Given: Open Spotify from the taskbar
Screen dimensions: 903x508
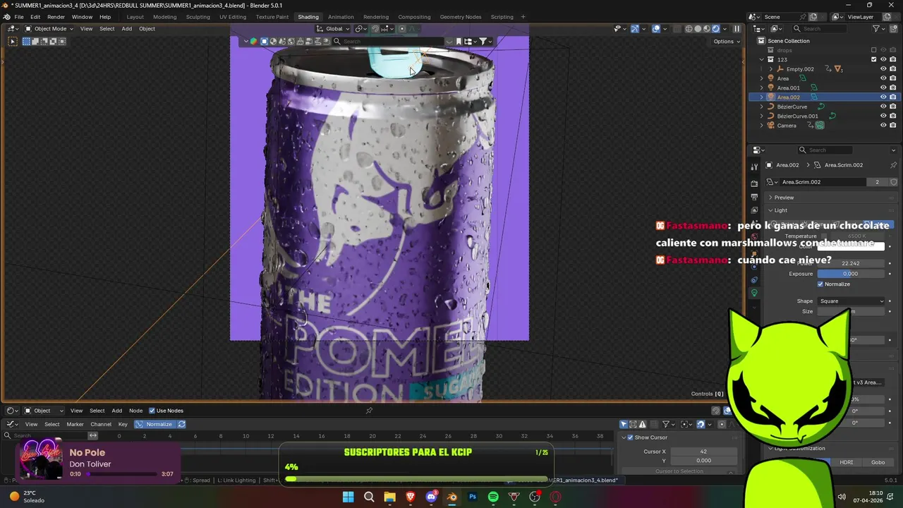Looking at the screenshot, I should tap(493, 497).
